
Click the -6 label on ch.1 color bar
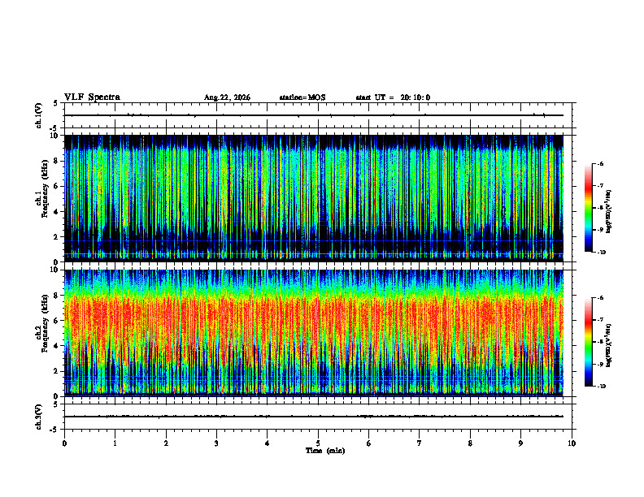[x=601, y=163]
